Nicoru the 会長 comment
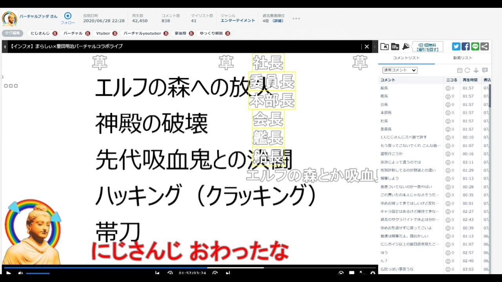The height and width of the screenshot is (282, 502). [448, 105]
